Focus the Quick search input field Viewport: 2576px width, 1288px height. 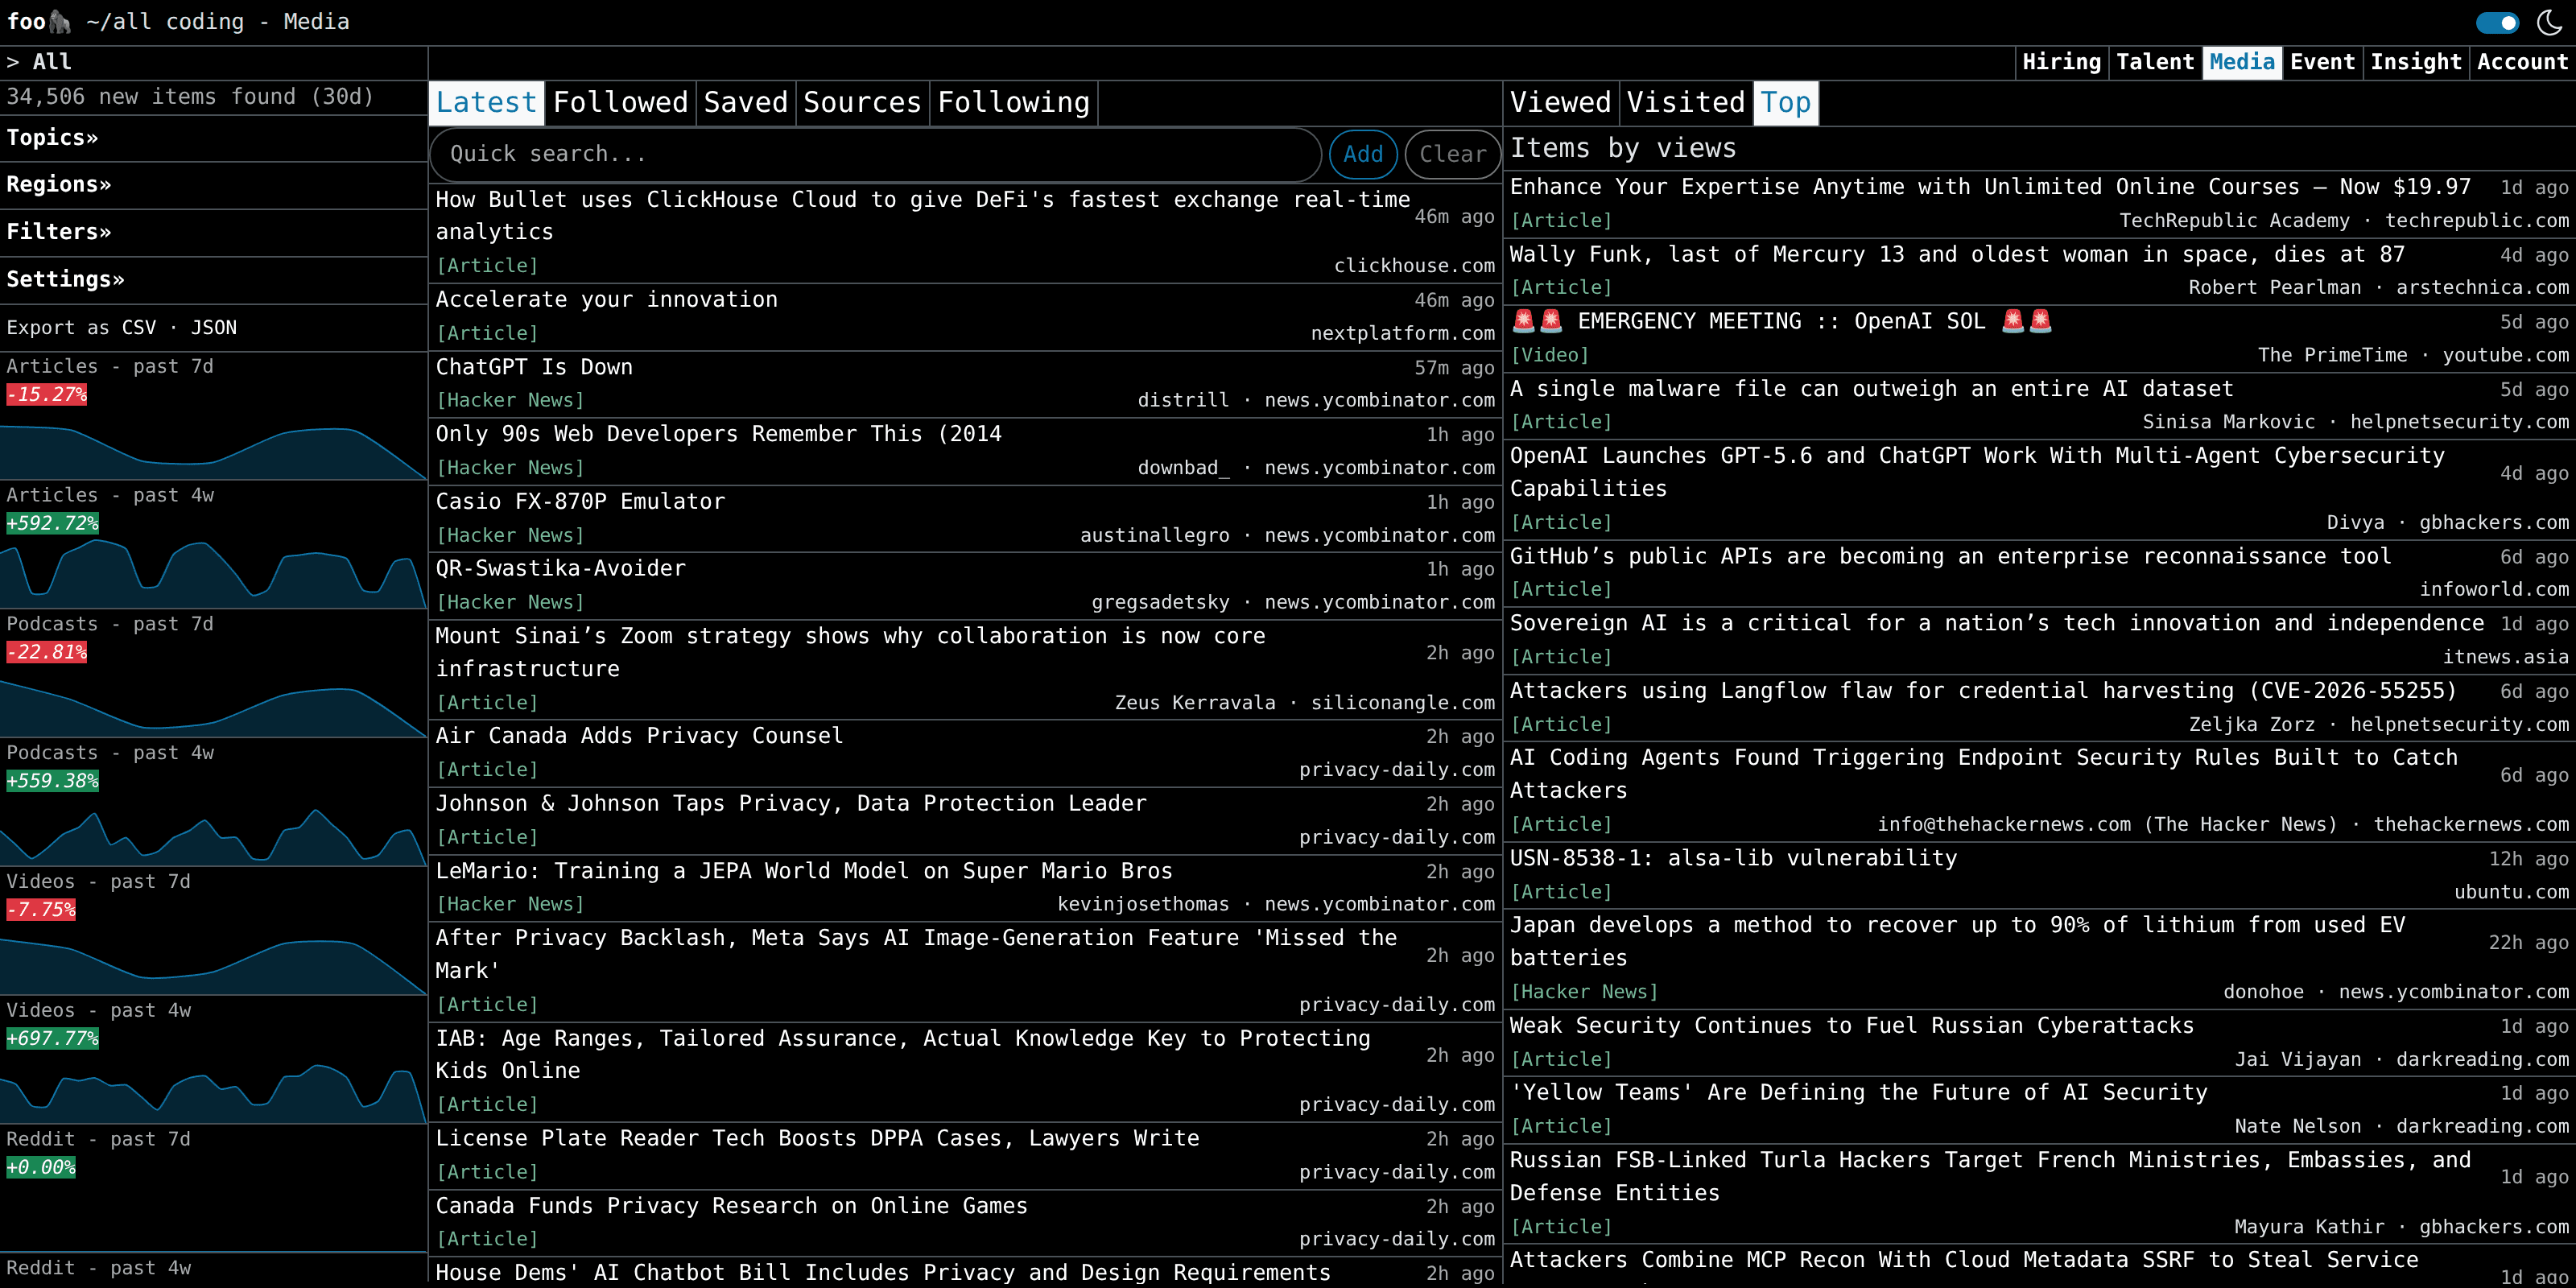click(x=876, y=154)
